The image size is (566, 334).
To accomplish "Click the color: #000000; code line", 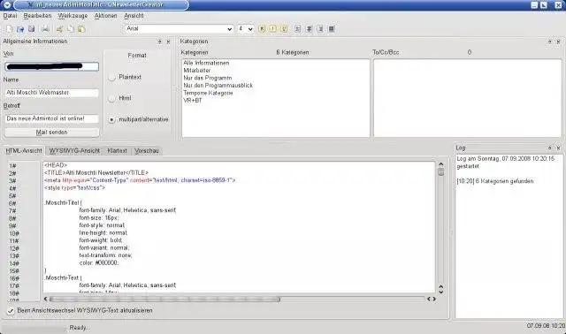I will point(99,263).
